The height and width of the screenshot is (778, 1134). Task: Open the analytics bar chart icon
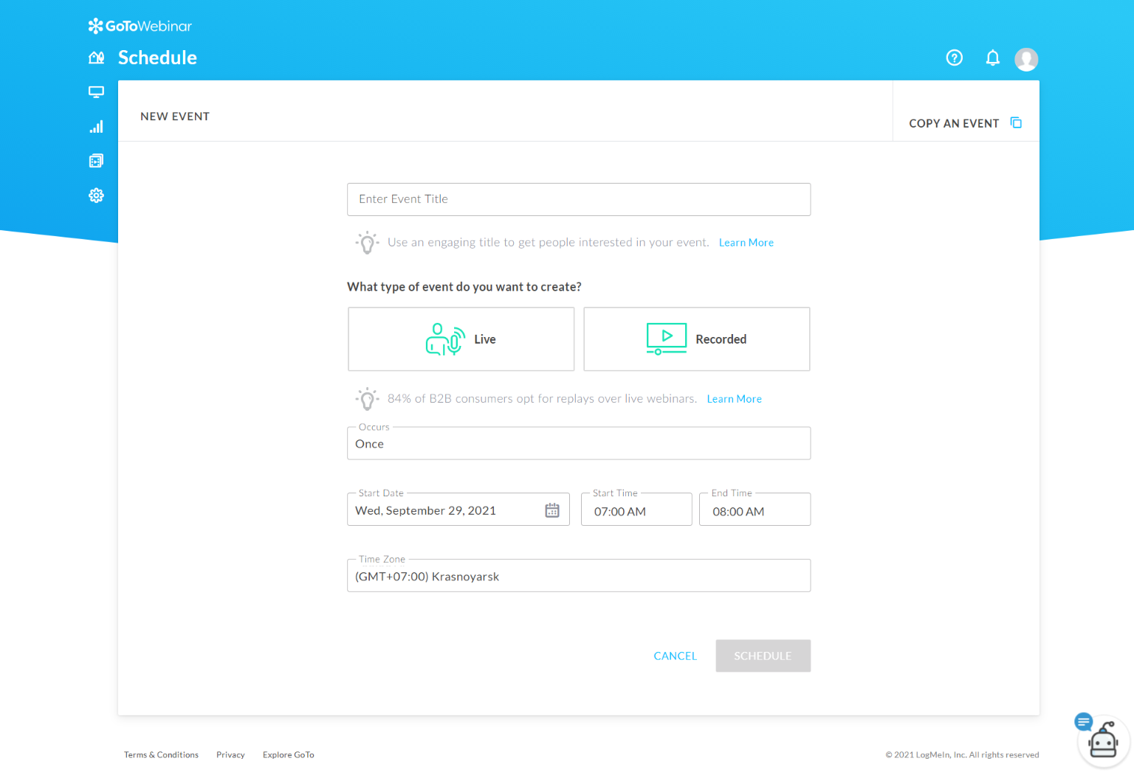click(x=96, y=127)
